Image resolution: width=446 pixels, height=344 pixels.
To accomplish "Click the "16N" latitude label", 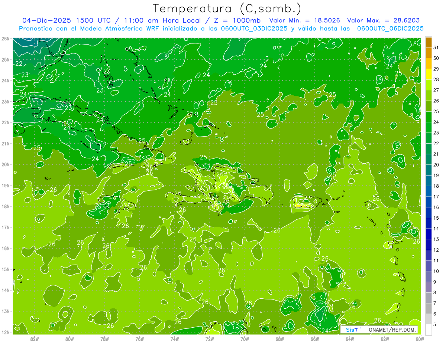I will 6,248.
